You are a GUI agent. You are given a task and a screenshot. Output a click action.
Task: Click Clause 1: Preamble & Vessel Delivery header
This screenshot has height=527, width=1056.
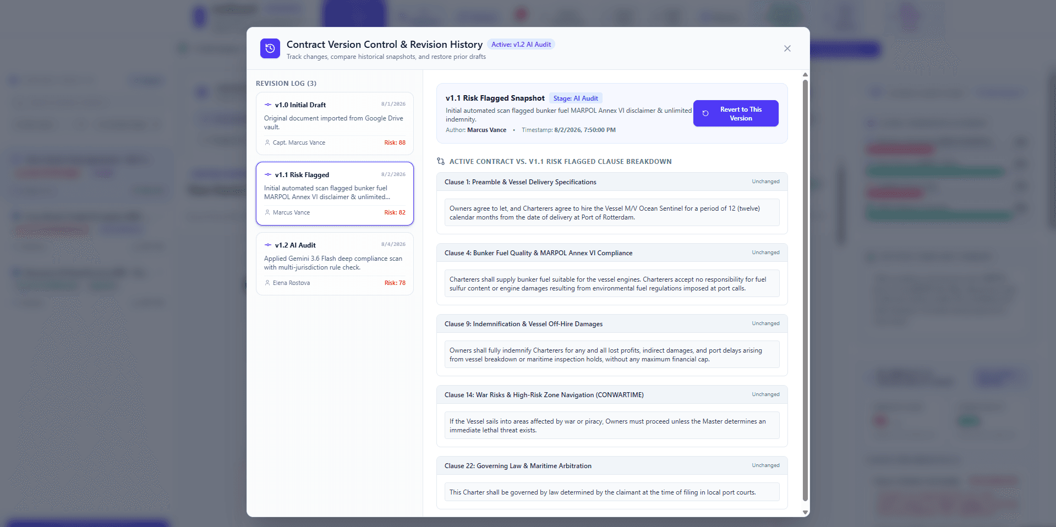[612, 182]
